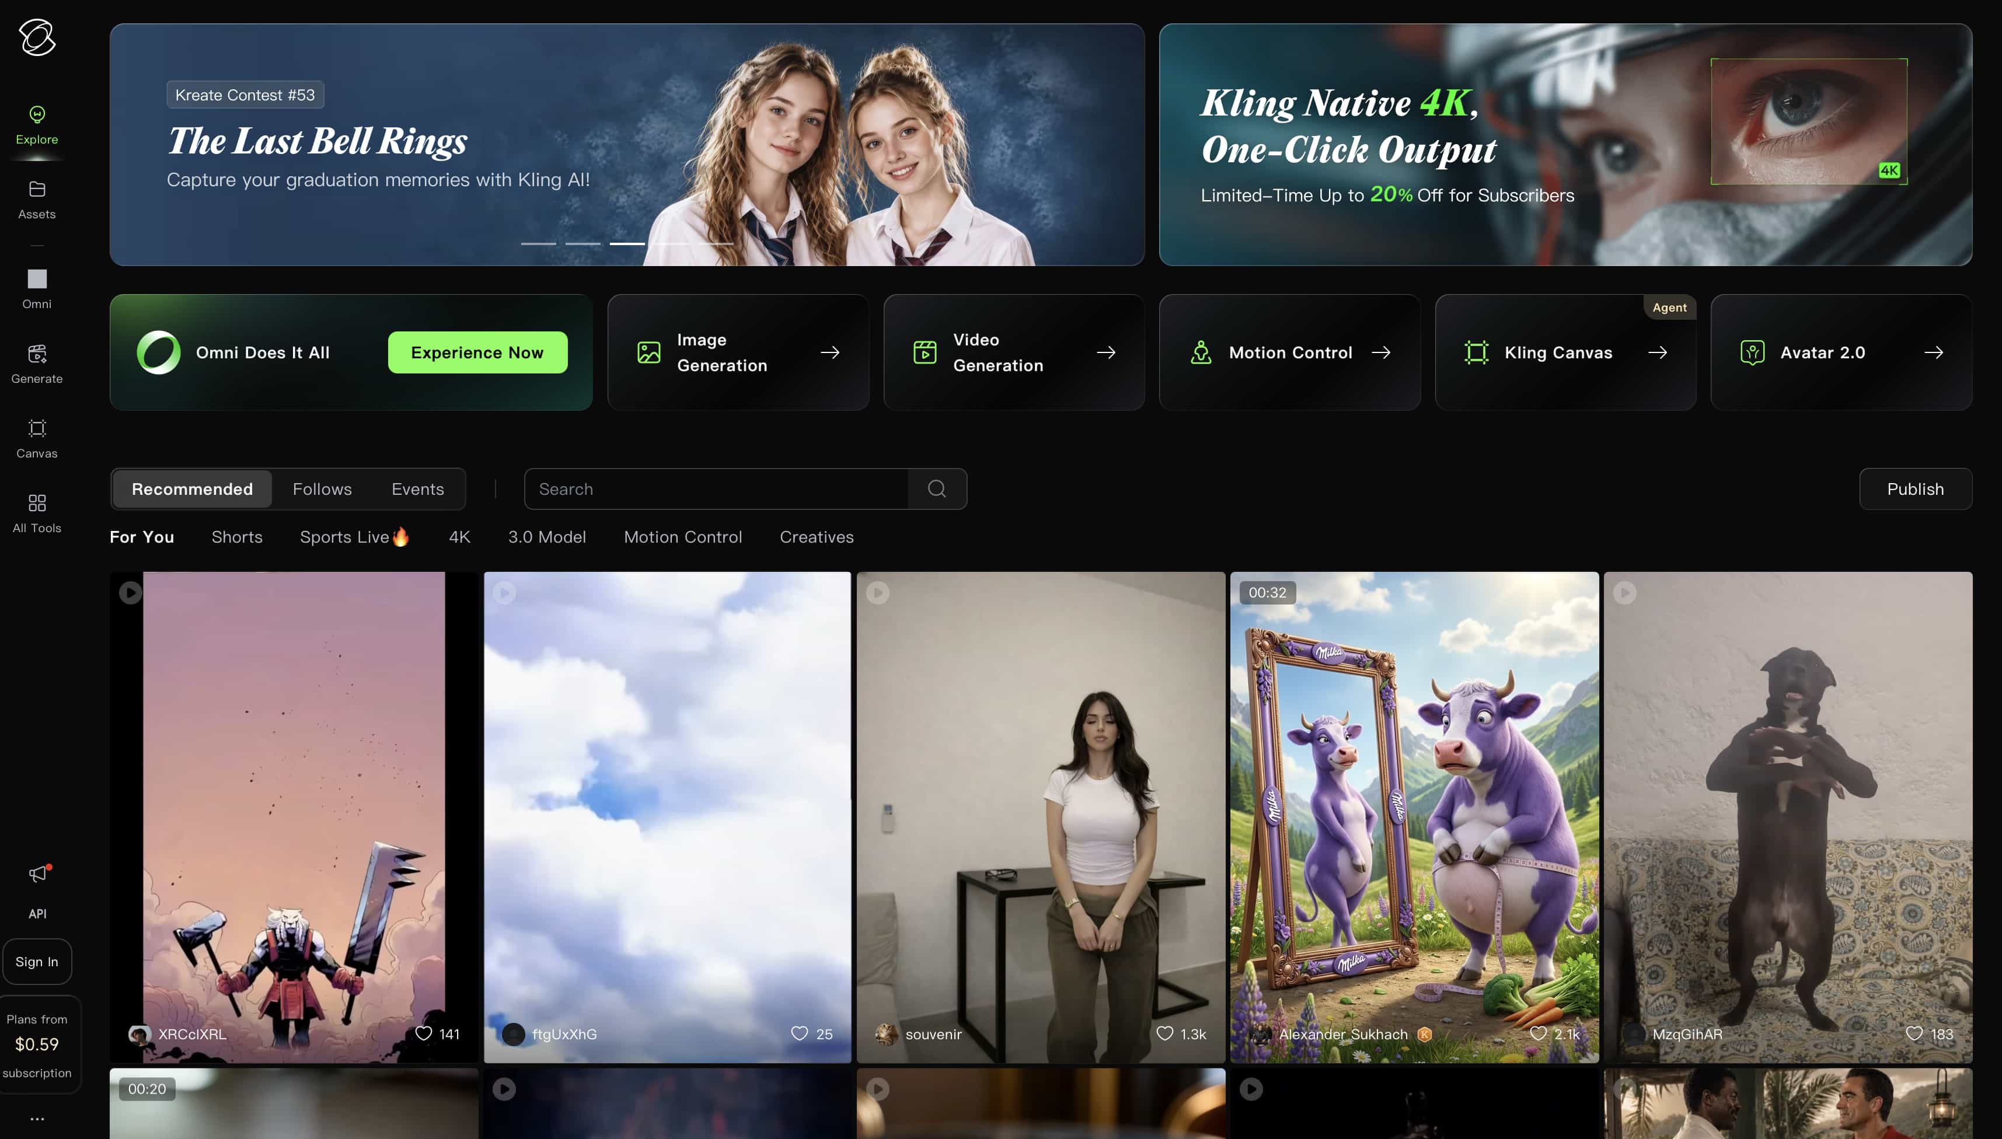This screenshot has height=1139, width=2002.
Task: Open Canvas from the sidebar
Action: point(37,439)
